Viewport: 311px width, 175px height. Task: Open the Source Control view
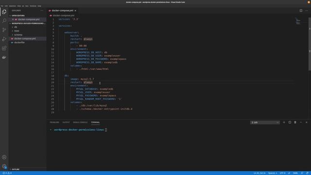(x=4, y=30)
